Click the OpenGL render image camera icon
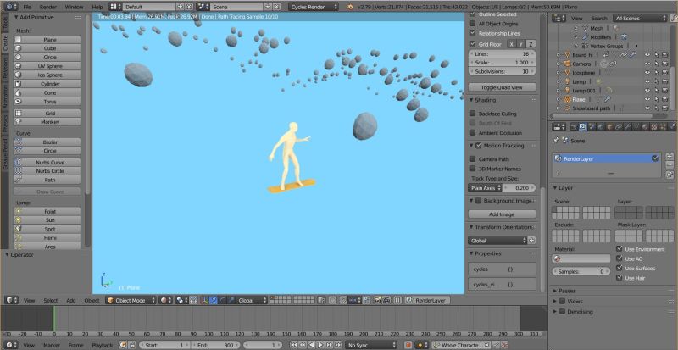The image size is (678, 350). [377, 300]
